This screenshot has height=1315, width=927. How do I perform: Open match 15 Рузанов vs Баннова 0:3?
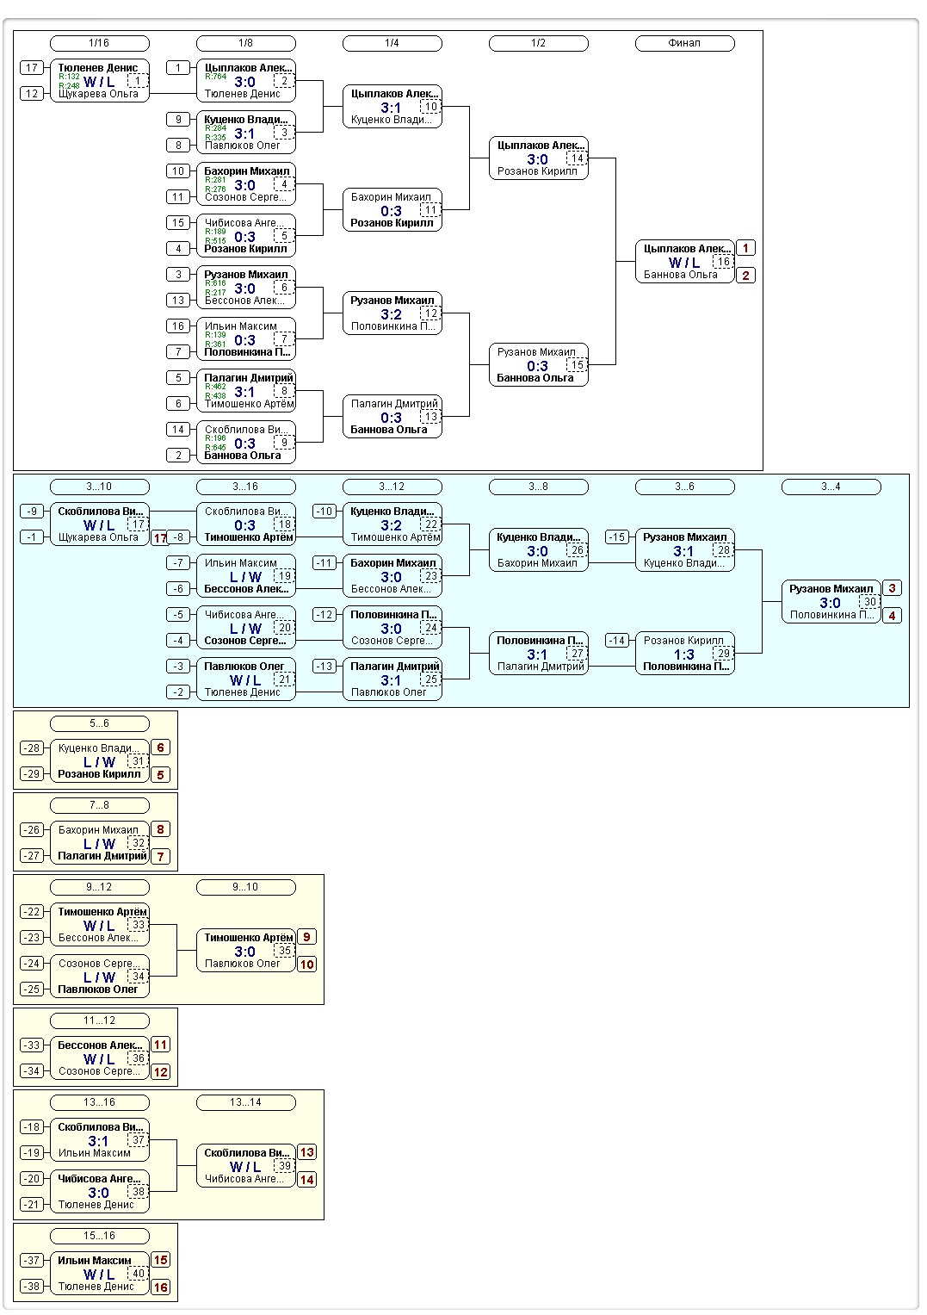(x=539, y=365)
